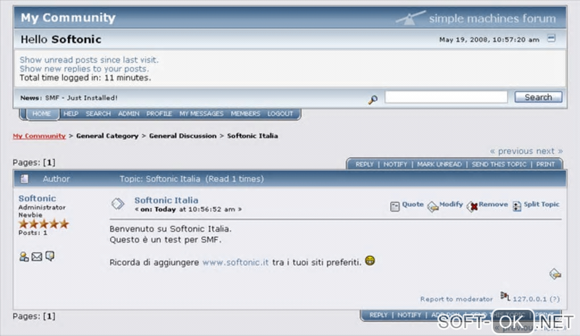Click the page [1] indicator at top
The height and width of the screenshot is (336, 580).
[49, 162]
